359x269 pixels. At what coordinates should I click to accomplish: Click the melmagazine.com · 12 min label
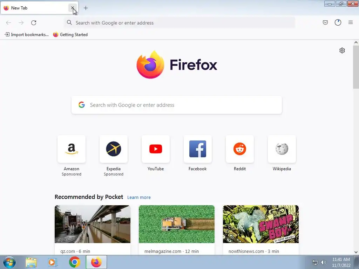pyautogui.click(x=171, y=251)
